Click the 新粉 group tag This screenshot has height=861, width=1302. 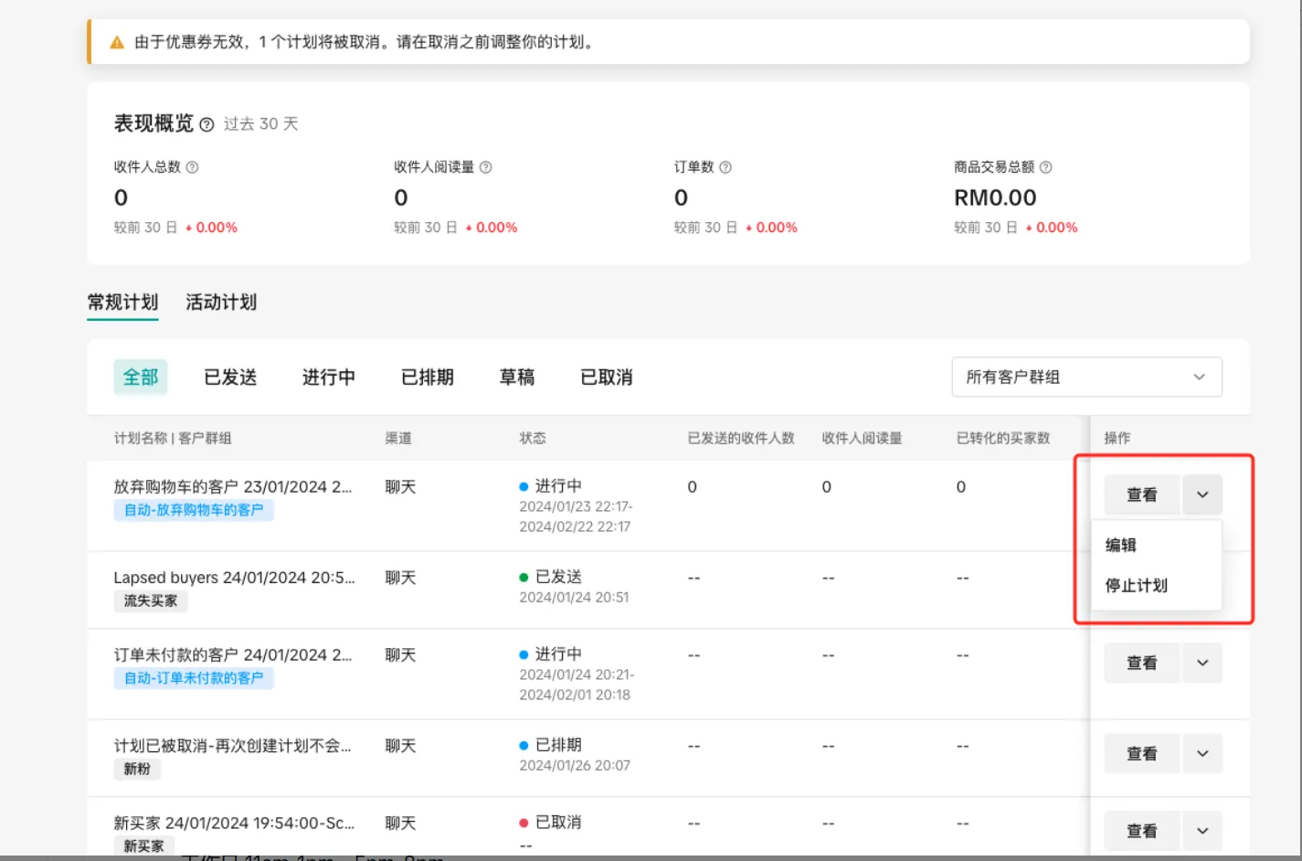137,769
